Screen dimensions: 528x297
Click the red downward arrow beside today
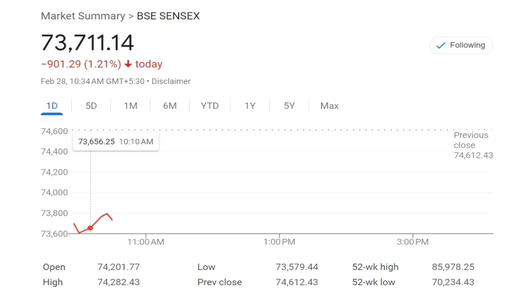tap(128, 64)
